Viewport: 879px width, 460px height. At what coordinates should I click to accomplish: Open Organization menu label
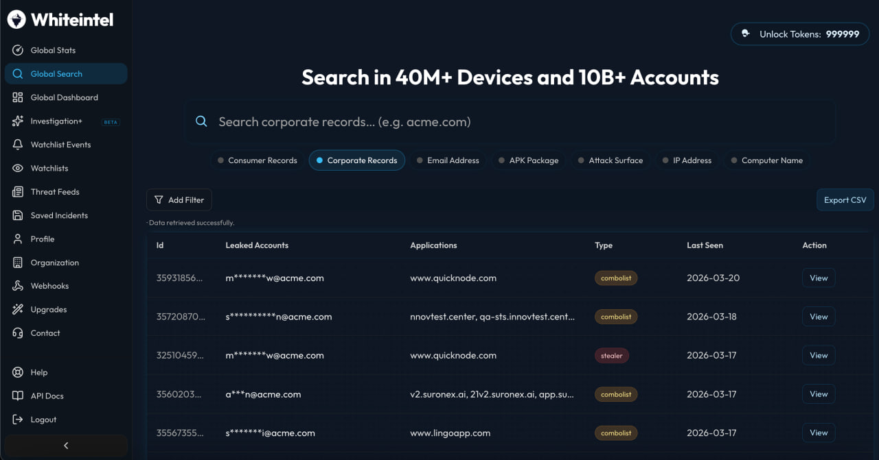(x=55, y=263)
